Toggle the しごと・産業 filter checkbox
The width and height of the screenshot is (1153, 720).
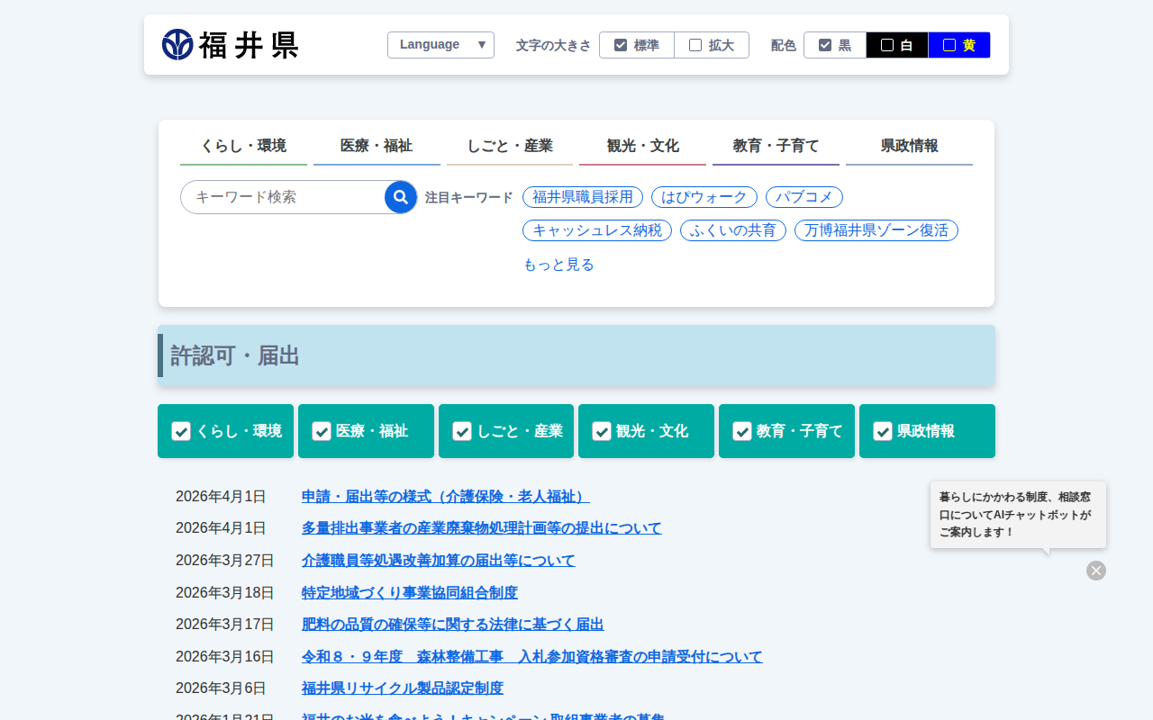tap(462, 431)
